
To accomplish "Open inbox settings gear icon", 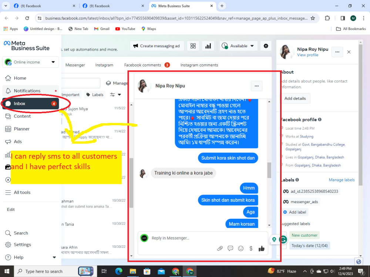I will click(266, 46).
